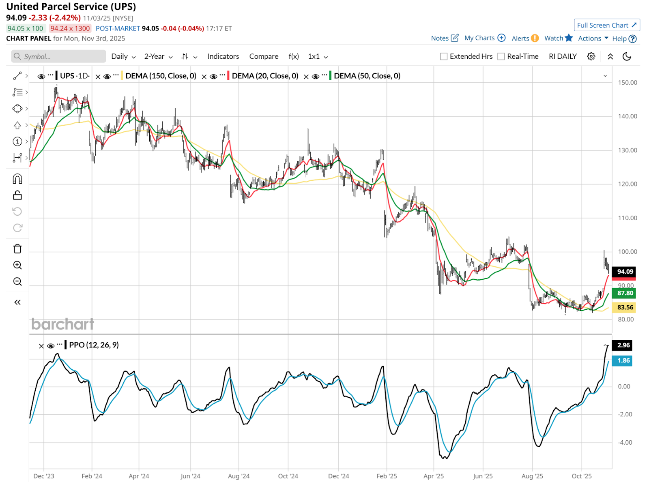Collapse the drawing tools sidebar
This screenshot has width=649, height=482.
click(17, 302)
